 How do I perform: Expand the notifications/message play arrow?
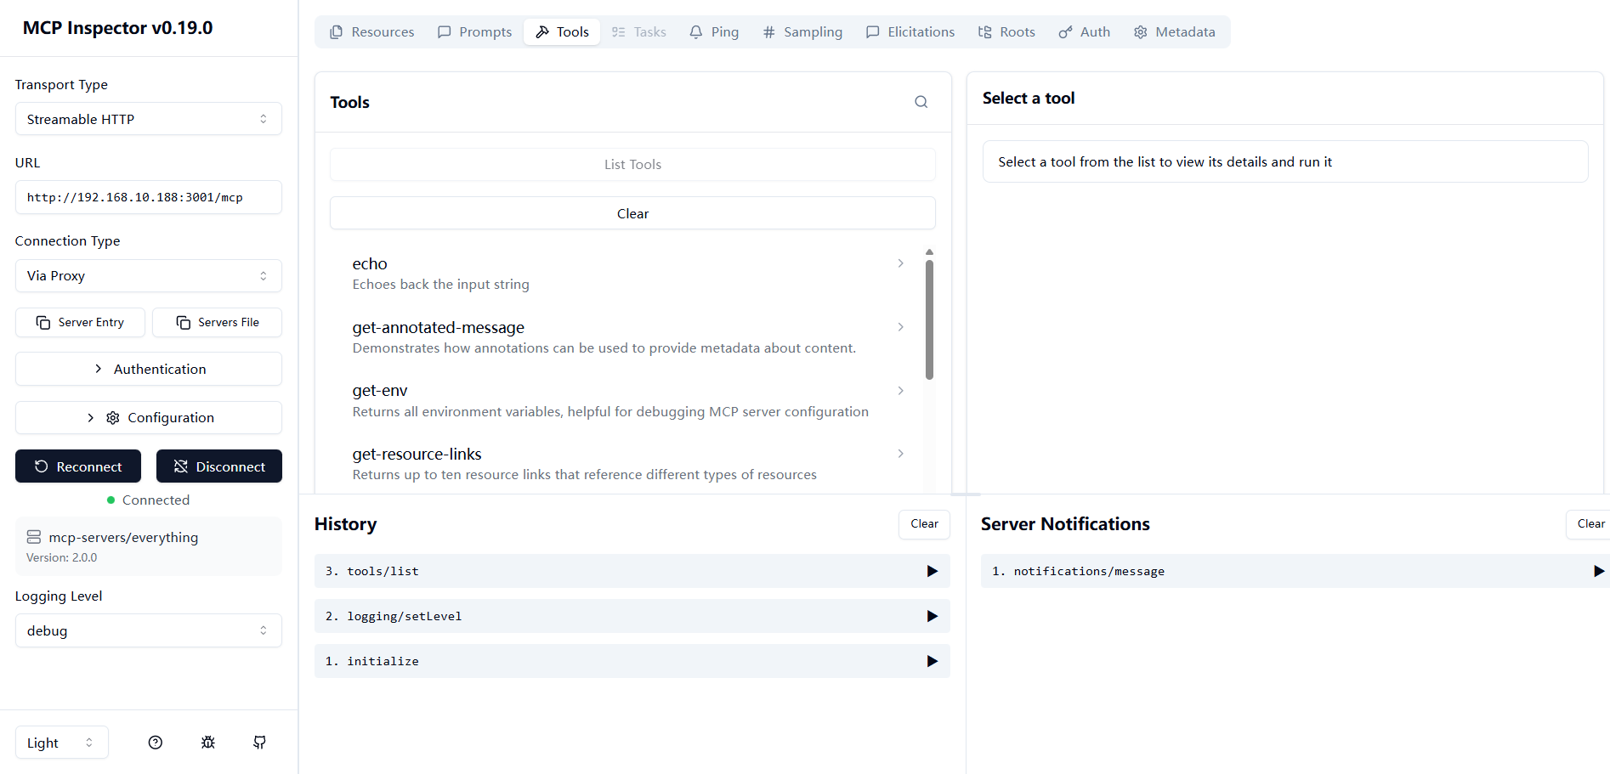1598,571
